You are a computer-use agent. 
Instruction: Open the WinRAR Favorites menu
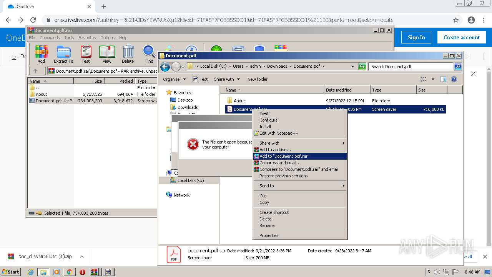pyautogui.click(x=87, y=38)
